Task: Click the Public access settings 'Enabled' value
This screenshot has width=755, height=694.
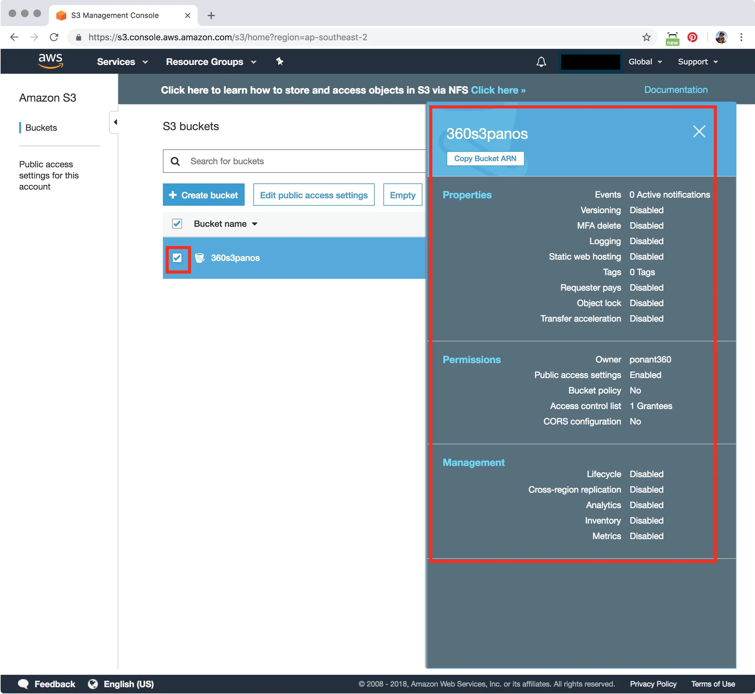Action: pyautogui.click(x=645, y=375)
